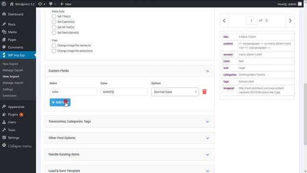The image size is (307, 173).
Task: Click the plus New content icon
Action: click(x=62, y=4)
